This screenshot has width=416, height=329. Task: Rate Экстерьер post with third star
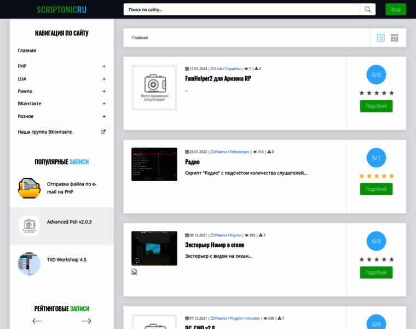377,259
